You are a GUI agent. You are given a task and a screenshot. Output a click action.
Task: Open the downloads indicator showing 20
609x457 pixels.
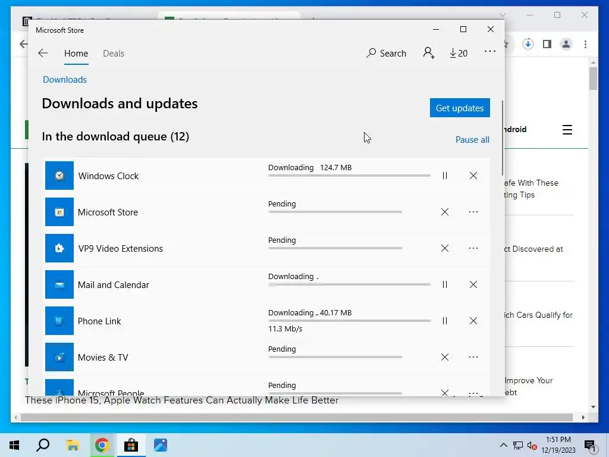[x=459, y=53]
